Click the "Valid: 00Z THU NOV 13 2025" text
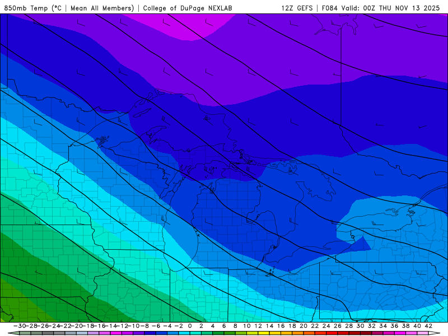The image size is (448, 336). point(390,8)
